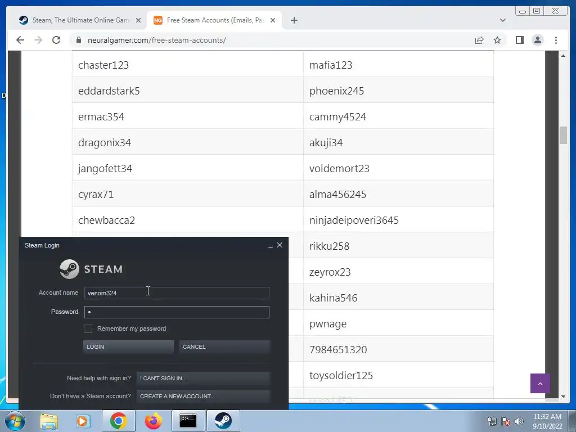Screen dimensions: 576x432
Task: Select username eddardstark5
Action: pyautogui.click(x=109, y=91)
